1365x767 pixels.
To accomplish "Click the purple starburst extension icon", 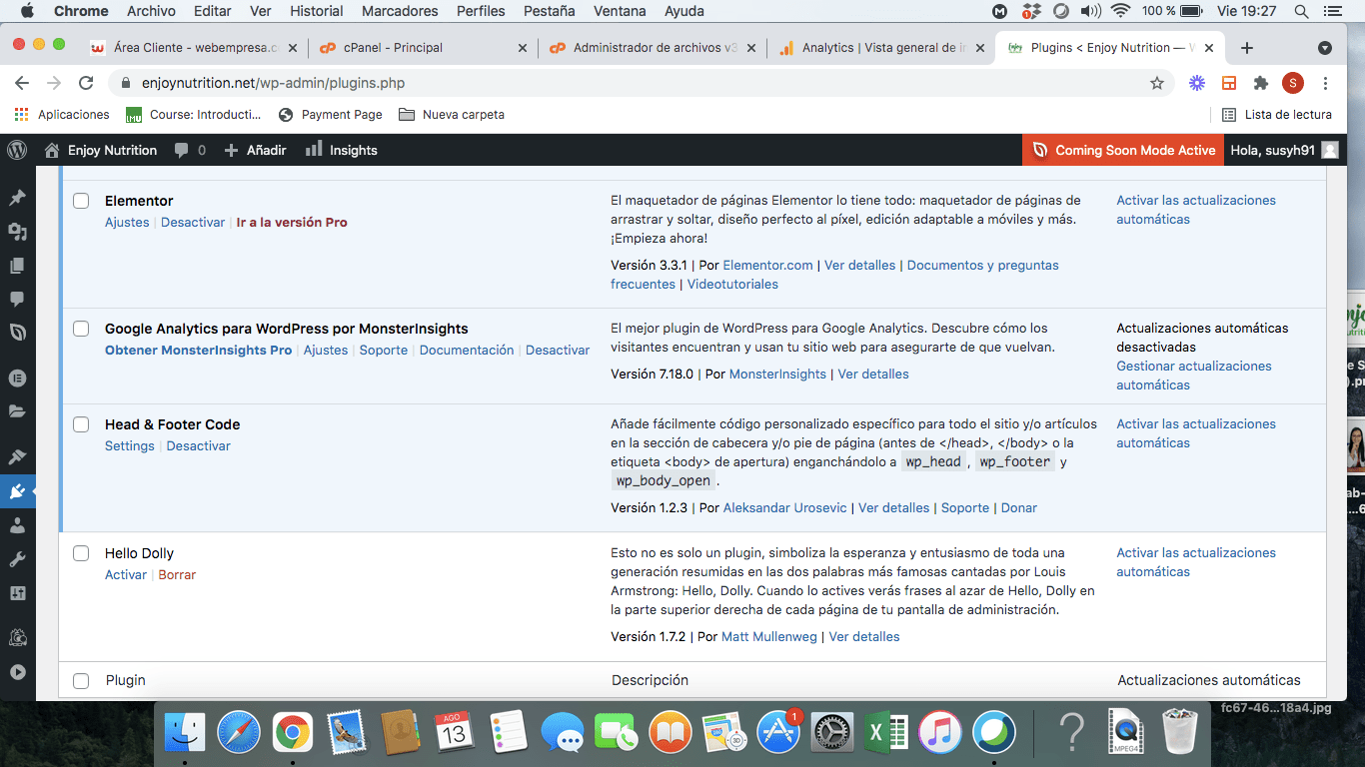I will (1196, 83).
